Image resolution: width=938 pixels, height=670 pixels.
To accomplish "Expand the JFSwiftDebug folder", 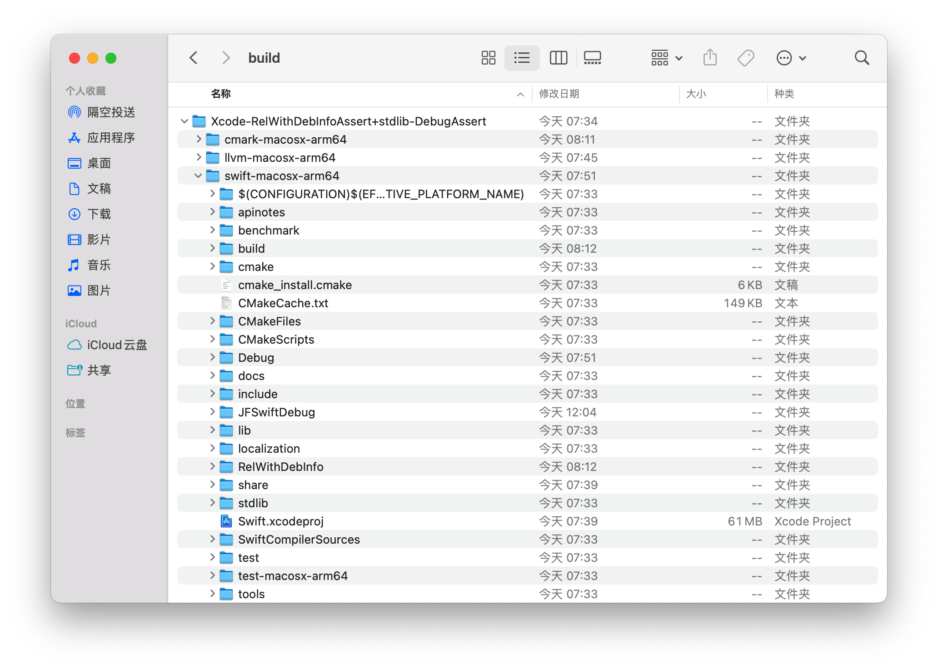I will pyautogui.click(x=212, y=412).
